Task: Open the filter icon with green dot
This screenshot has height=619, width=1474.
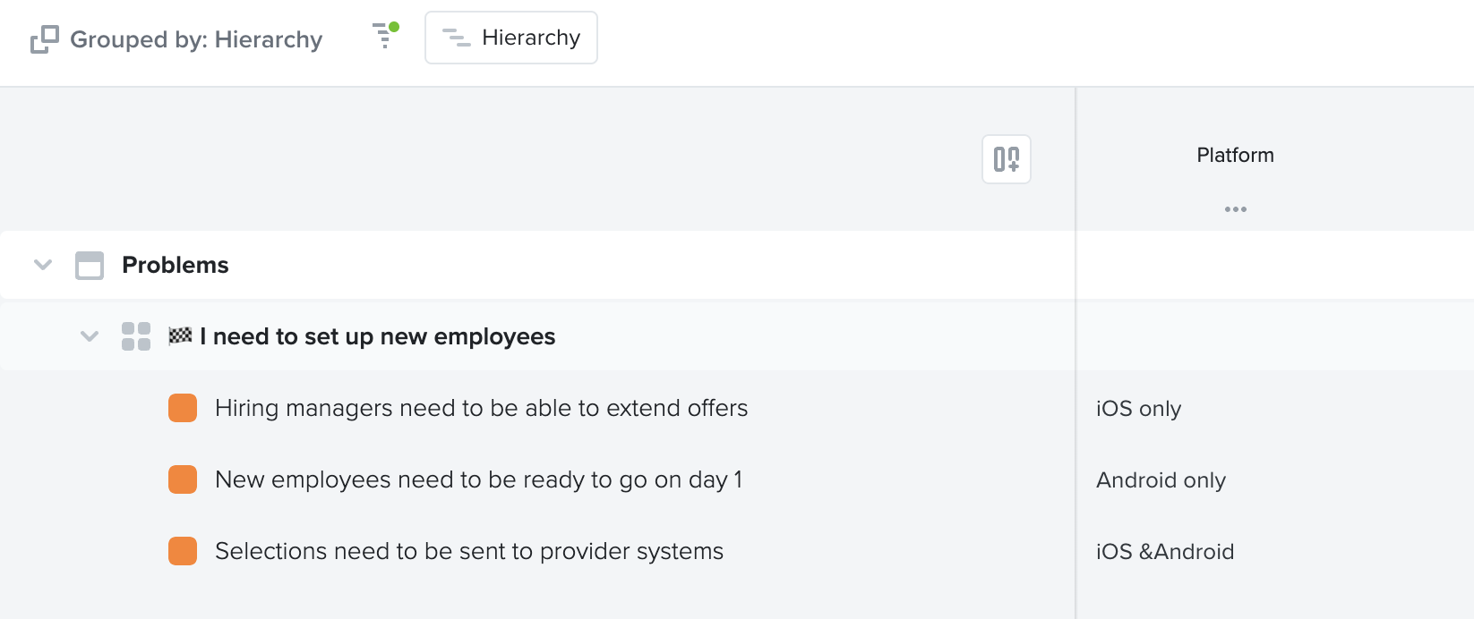Action: click(385, 36)
